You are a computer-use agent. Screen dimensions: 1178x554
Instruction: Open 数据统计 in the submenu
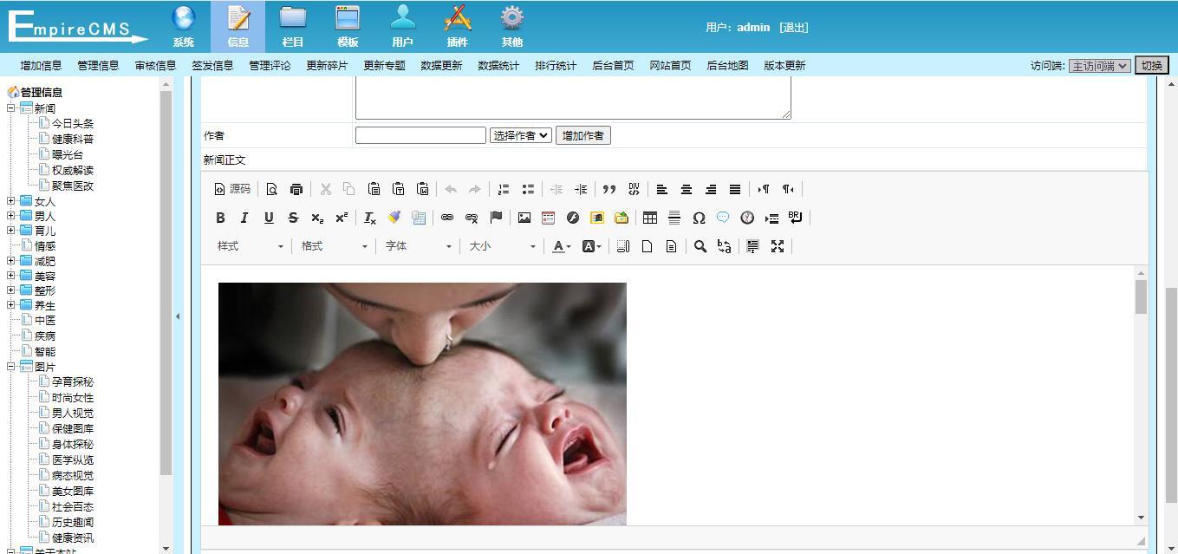[498, 66]
